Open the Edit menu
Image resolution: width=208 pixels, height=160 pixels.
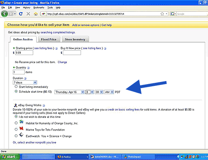click(10, 7)
